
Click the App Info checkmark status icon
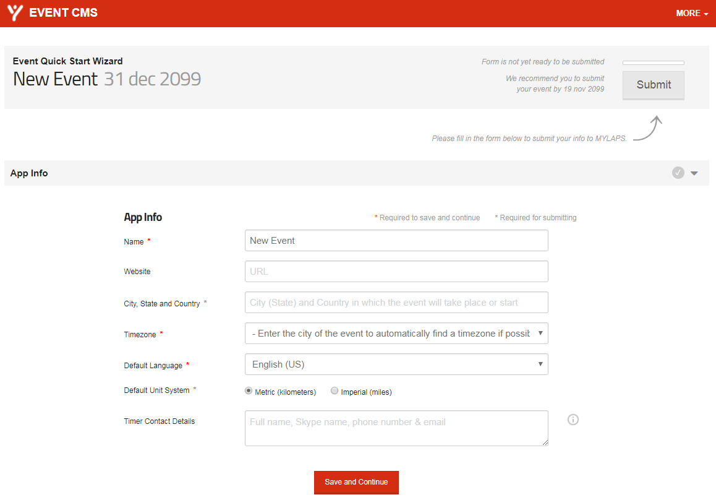(678, 173)
